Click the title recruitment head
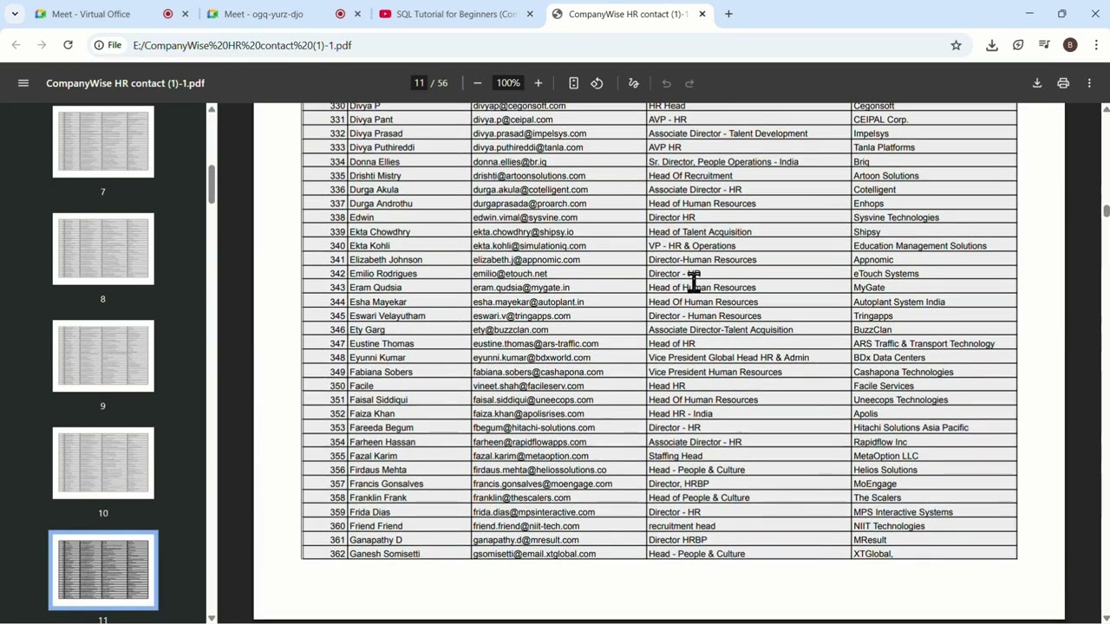This screenshot has width=1110, height=624. (x=682, y=526)
